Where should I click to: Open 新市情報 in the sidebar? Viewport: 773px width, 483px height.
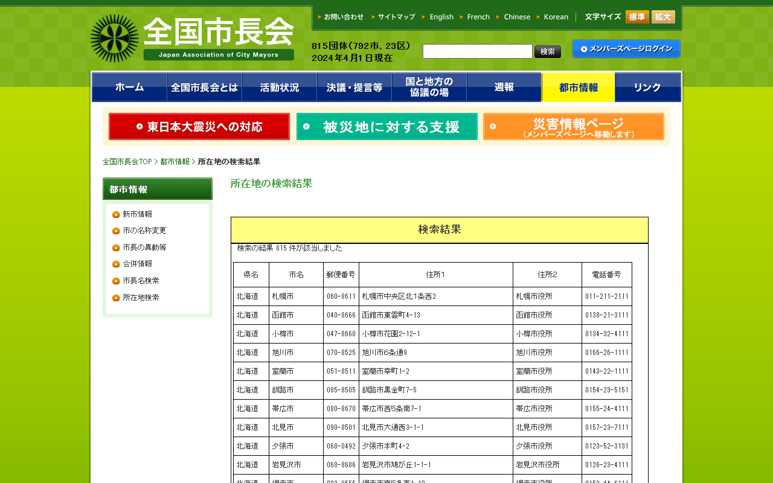[137, 214]
